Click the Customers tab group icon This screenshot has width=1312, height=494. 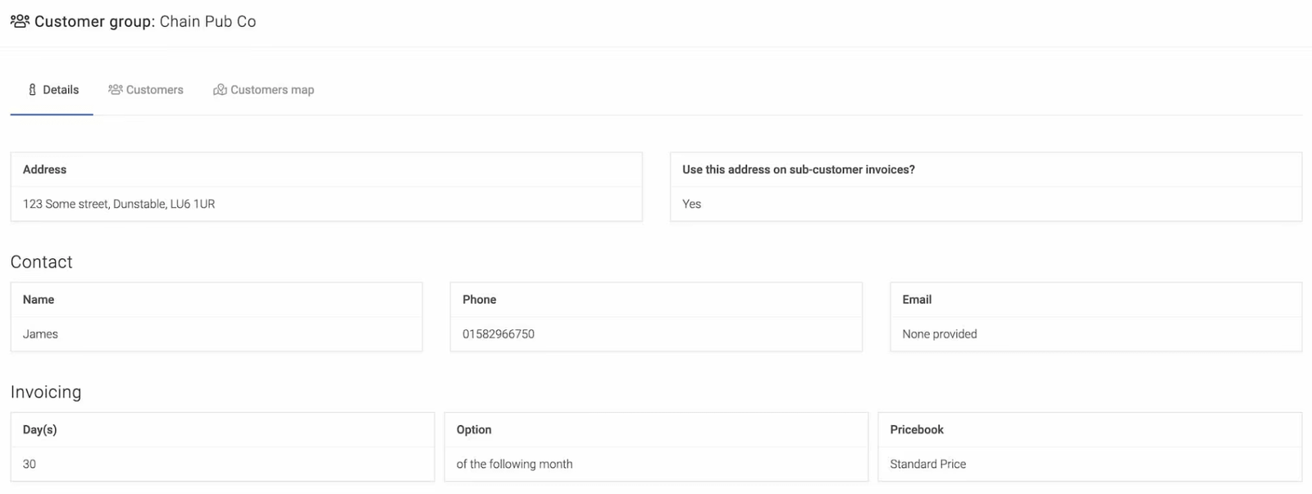tap(115, 89)
